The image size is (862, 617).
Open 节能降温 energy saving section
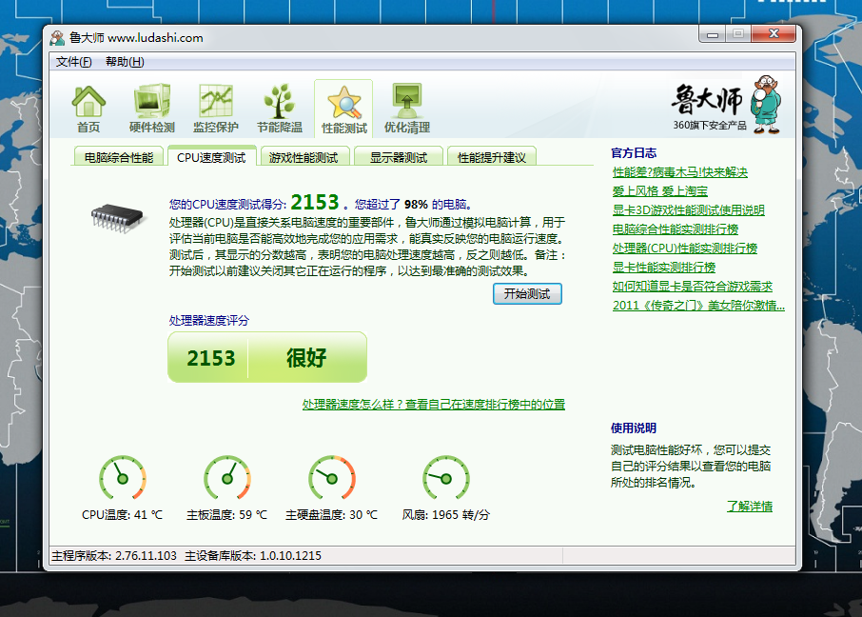coord(280,109)
